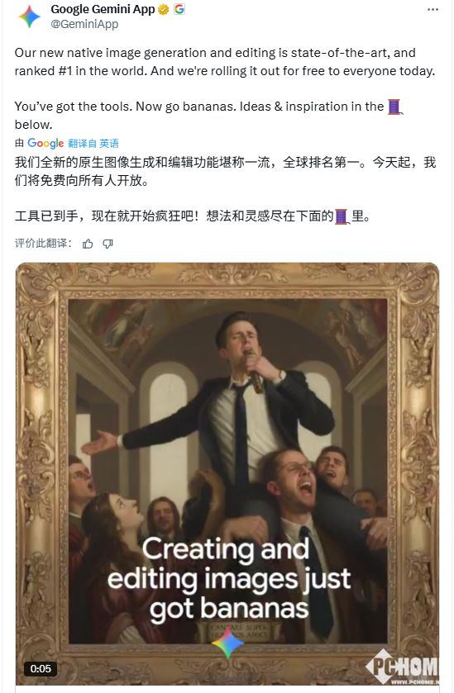
Task: Click the translated Chinese paragraph starting '我们全新的'
Action: [x=225, y=171]
